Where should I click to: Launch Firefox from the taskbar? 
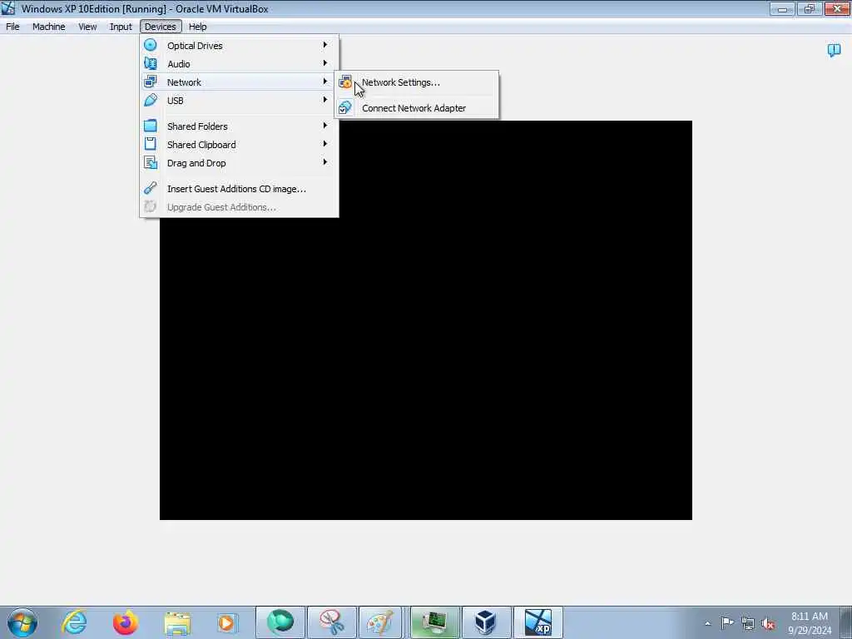[x=125, y=622]
